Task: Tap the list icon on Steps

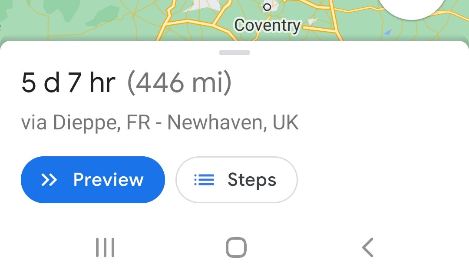Action: point(204,180)
